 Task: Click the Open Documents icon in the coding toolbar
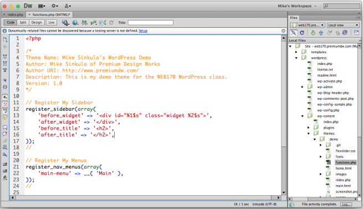coord(5,39)
